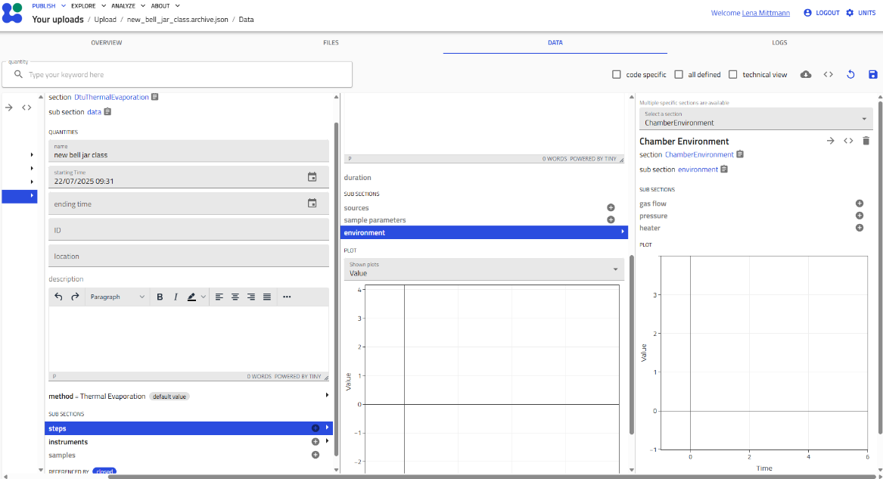Viewport: 883px width, 479px height.
Task: Open the Select a section dropdown
Action: 755,119
